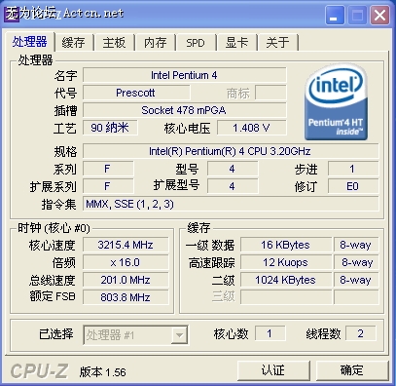Image resolution: width=396 pixels, height=386 pixels.
Task: Switch to the 主板 tab
Action: click(x=114, y=43)
